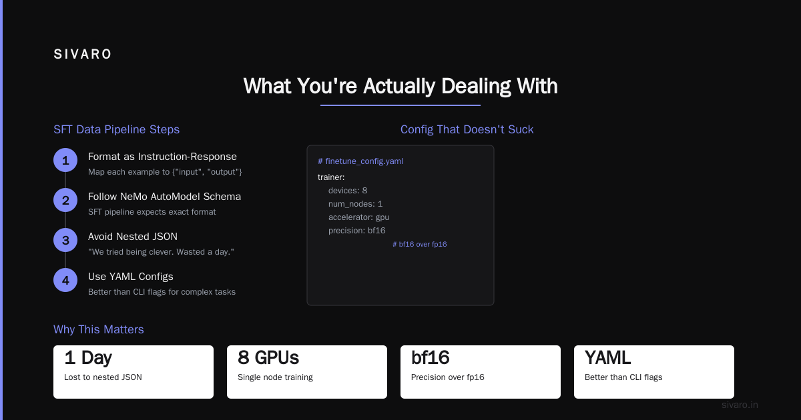Click the step 4 number circle

(65, 281)
